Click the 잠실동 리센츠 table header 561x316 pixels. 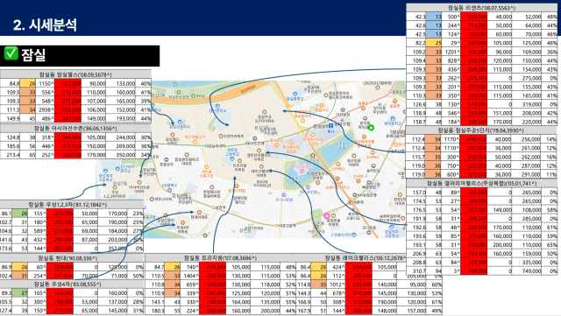point(481,8)
